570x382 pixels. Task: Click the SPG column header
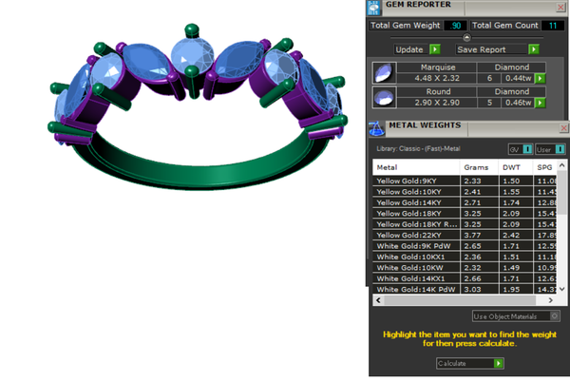click(545, 167)
